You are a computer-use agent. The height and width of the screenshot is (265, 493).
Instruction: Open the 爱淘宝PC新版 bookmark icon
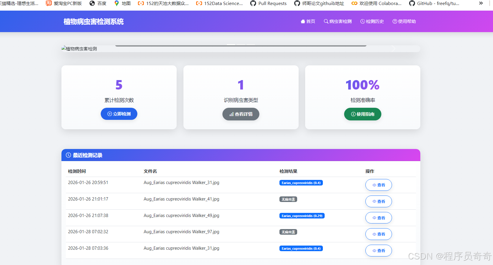point(49,3)
